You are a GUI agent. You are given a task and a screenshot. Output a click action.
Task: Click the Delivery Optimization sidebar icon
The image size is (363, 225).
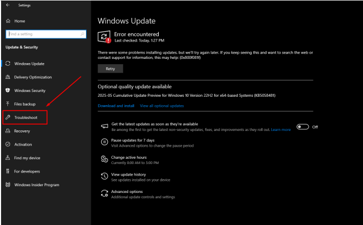pos(8,77)
